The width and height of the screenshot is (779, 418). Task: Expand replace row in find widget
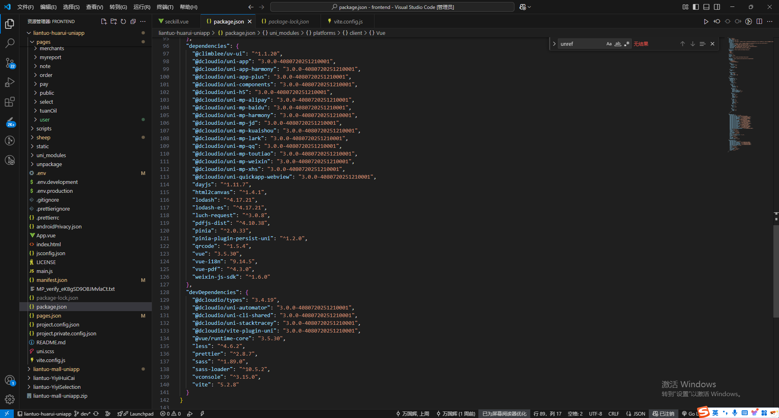[x=554, y=44]
